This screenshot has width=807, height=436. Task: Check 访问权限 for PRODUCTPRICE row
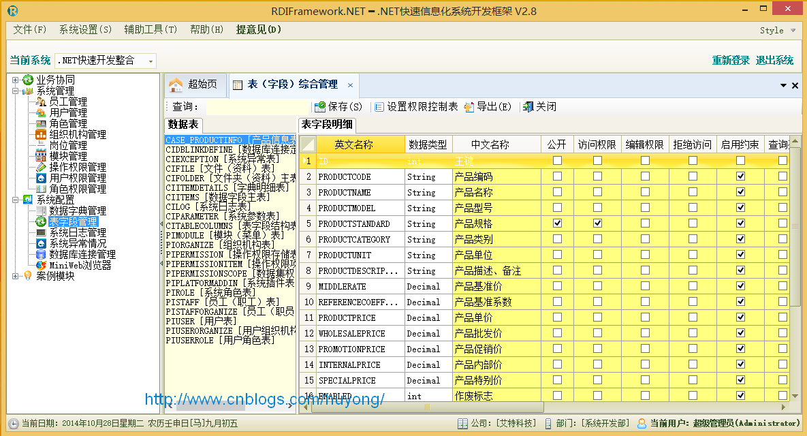[597, 317]
